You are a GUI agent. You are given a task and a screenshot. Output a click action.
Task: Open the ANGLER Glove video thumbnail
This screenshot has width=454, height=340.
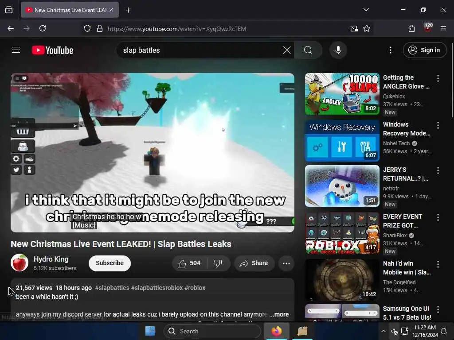click(x=342, y=94)
